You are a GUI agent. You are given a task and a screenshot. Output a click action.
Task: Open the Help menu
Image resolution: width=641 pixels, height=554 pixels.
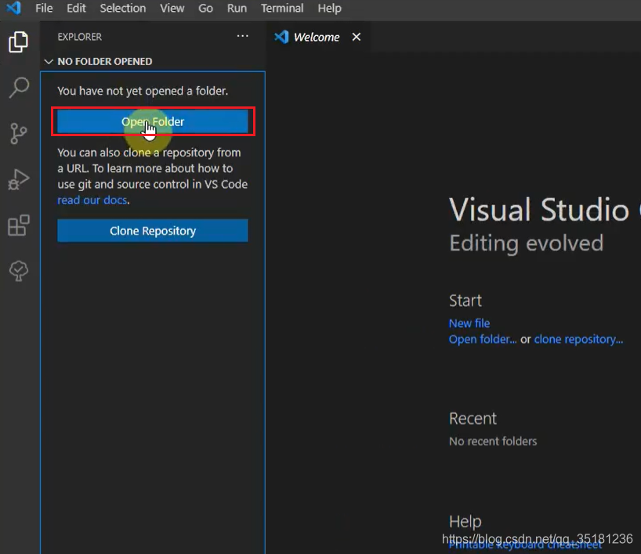pyautogui.click(x=329, y=8)
